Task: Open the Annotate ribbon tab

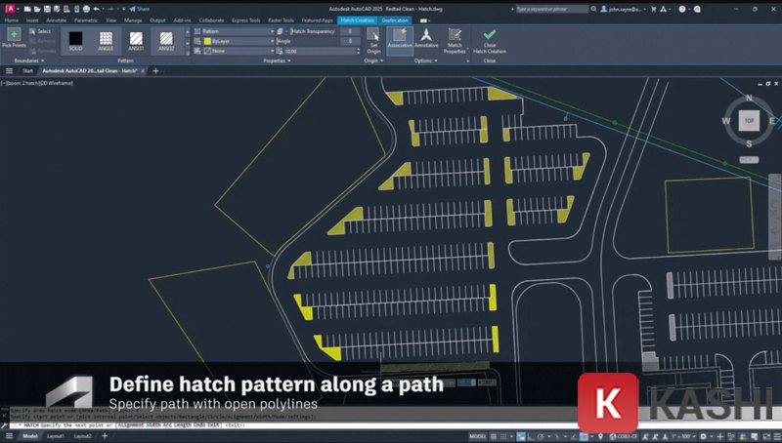Action: tap(56, 20)
